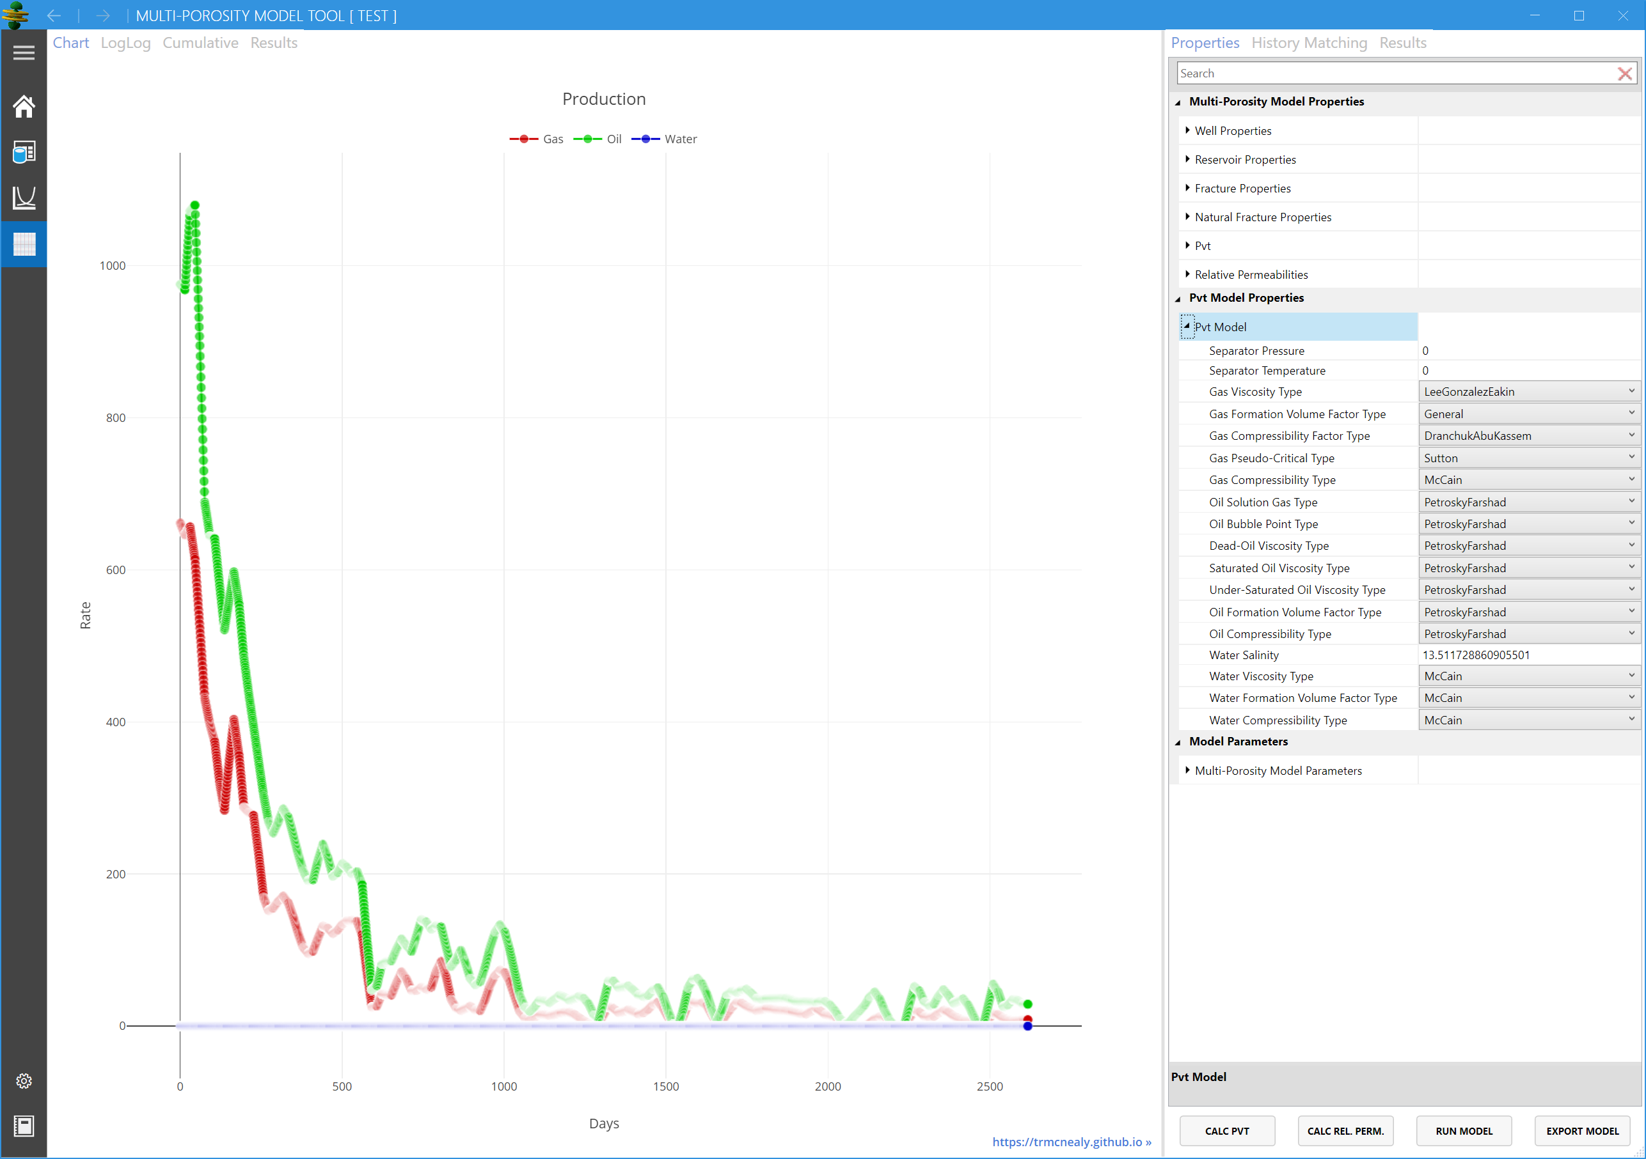Viewport: 1646px width, 1159px height.
Task: Select the grid model tool sidebar icon
Action: click(24, 244)
